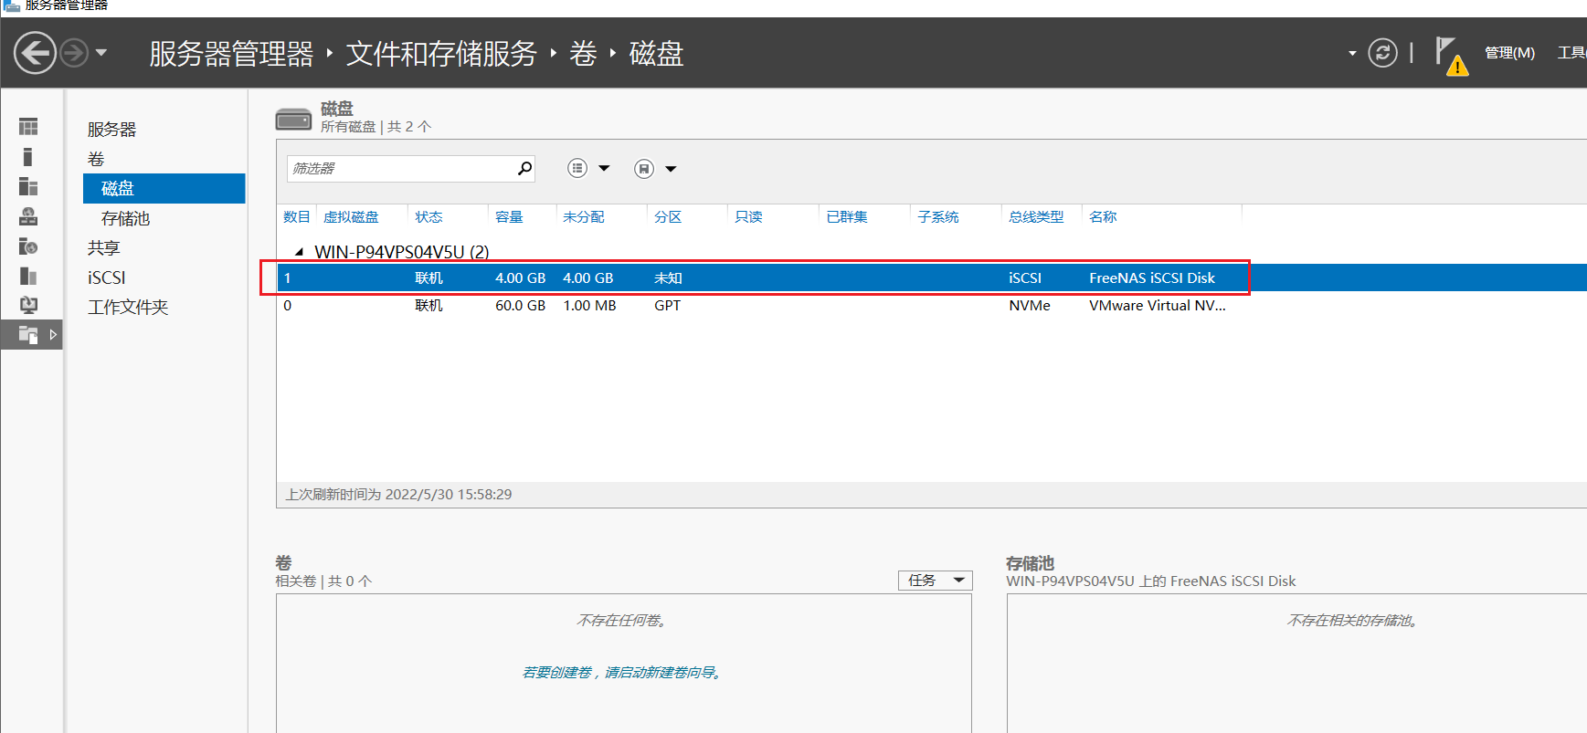Sort by 状态 column header
Screen dimensions: 1587x733
(x=428, y=216)
